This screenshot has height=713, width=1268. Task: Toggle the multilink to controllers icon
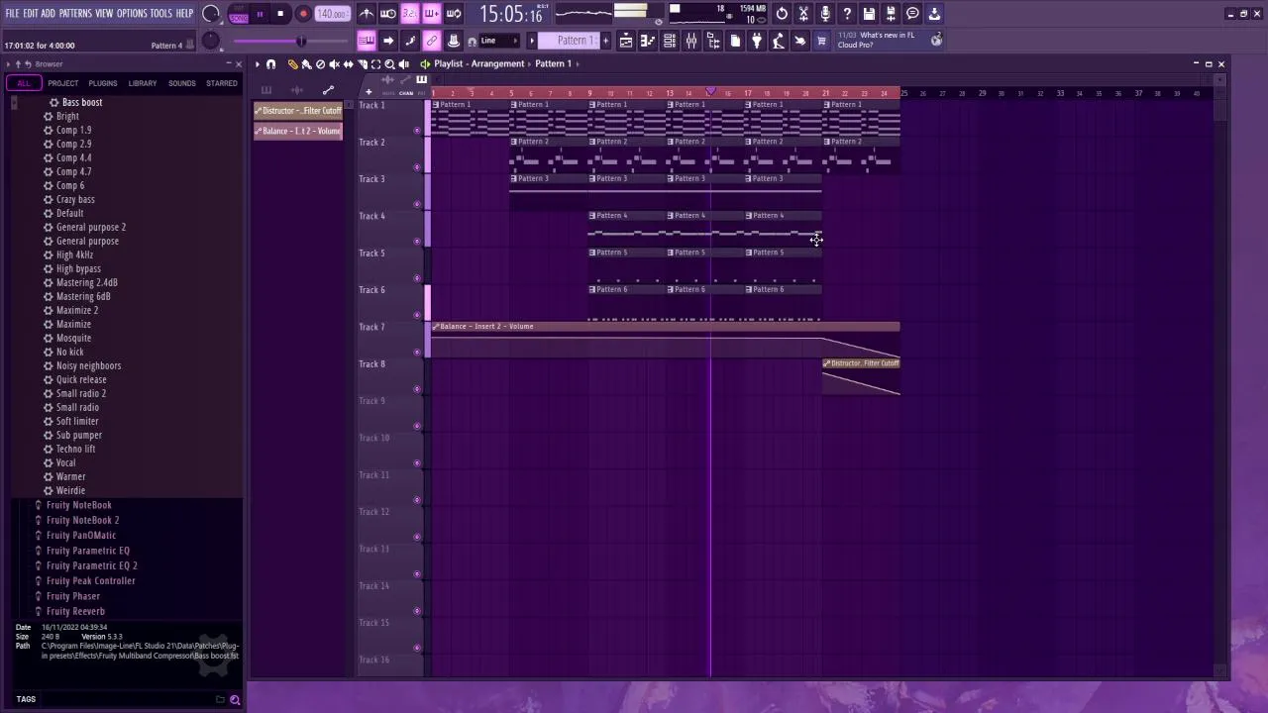431,41
